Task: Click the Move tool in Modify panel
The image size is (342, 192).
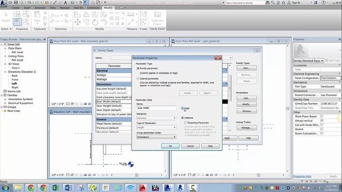Action: [x=77, y=22]
